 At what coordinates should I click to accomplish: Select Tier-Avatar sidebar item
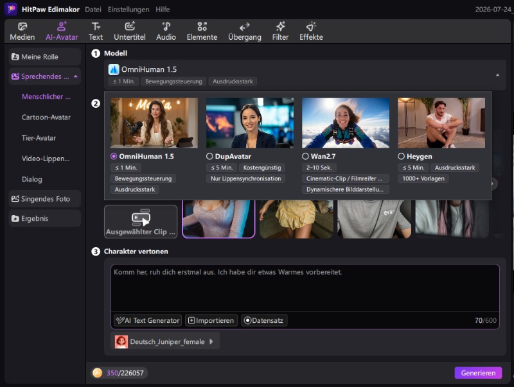point(39,138)
